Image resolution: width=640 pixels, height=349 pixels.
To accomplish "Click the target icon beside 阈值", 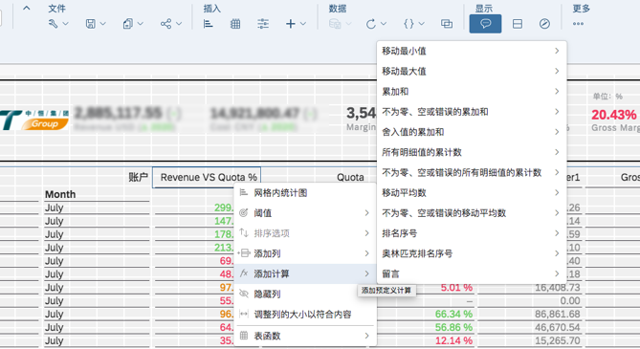I will click(244, 212).
